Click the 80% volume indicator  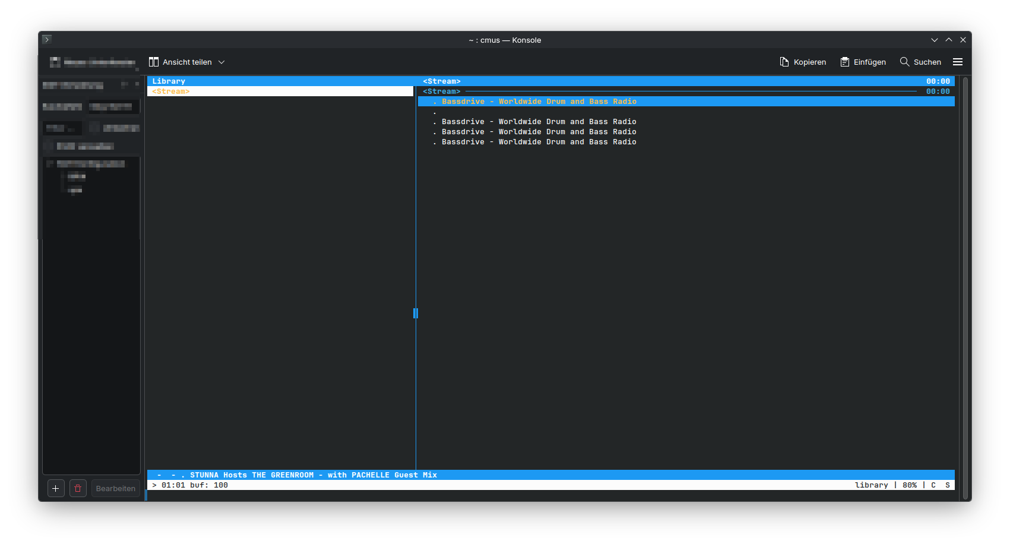(910, 485)
